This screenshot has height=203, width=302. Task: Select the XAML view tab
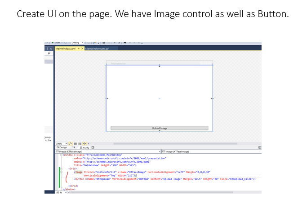pyautogui.click(x=84, y=147)
